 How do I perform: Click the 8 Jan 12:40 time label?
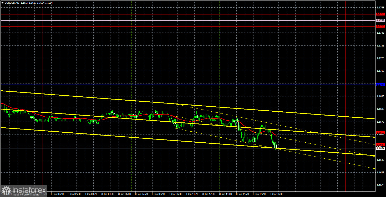click(209, 194)
